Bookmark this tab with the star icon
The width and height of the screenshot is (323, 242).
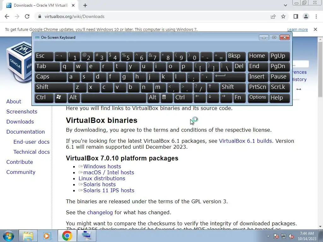point(283,16)
